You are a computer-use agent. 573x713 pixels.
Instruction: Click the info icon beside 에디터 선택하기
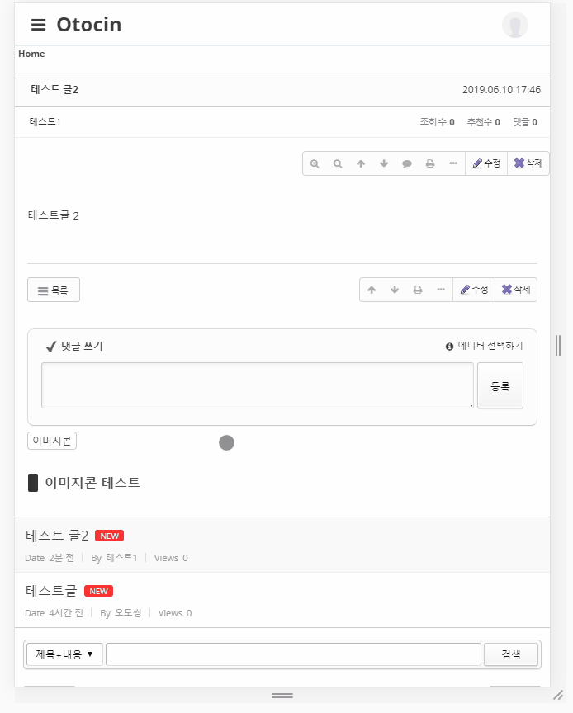click(x=449, y=347)
